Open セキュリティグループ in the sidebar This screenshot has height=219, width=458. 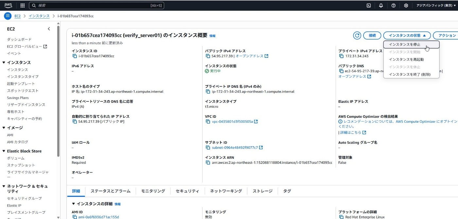[x=24, y=198]
